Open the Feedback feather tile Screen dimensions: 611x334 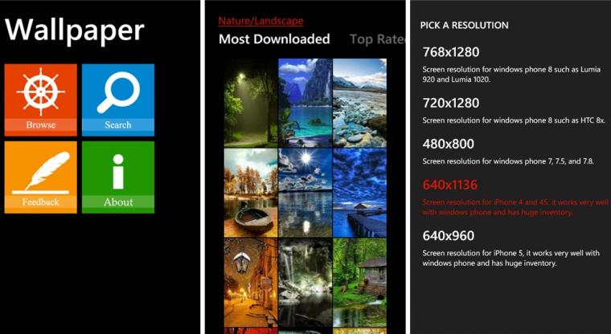[x=40, y=177]
